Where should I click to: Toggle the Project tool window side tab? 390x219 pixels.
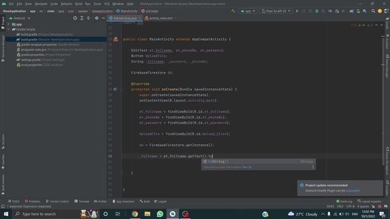tap(2, 23)
